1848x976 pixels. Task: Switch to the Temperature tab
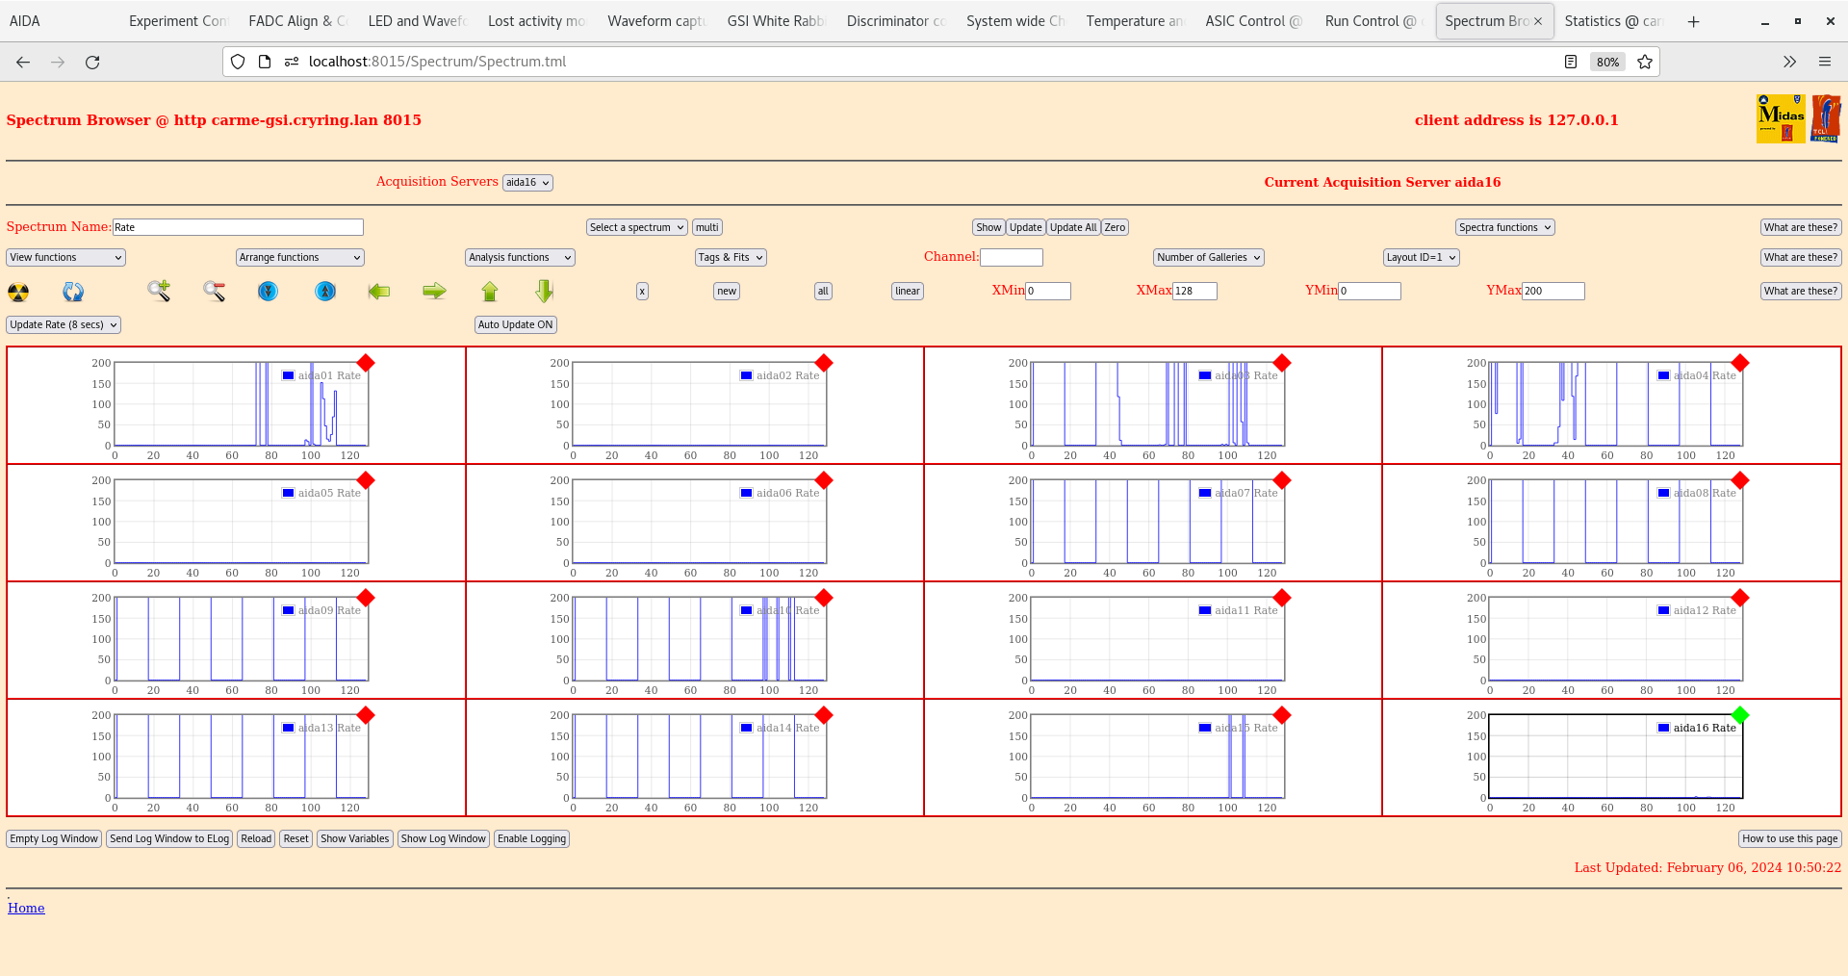(x=1135, y=21)
